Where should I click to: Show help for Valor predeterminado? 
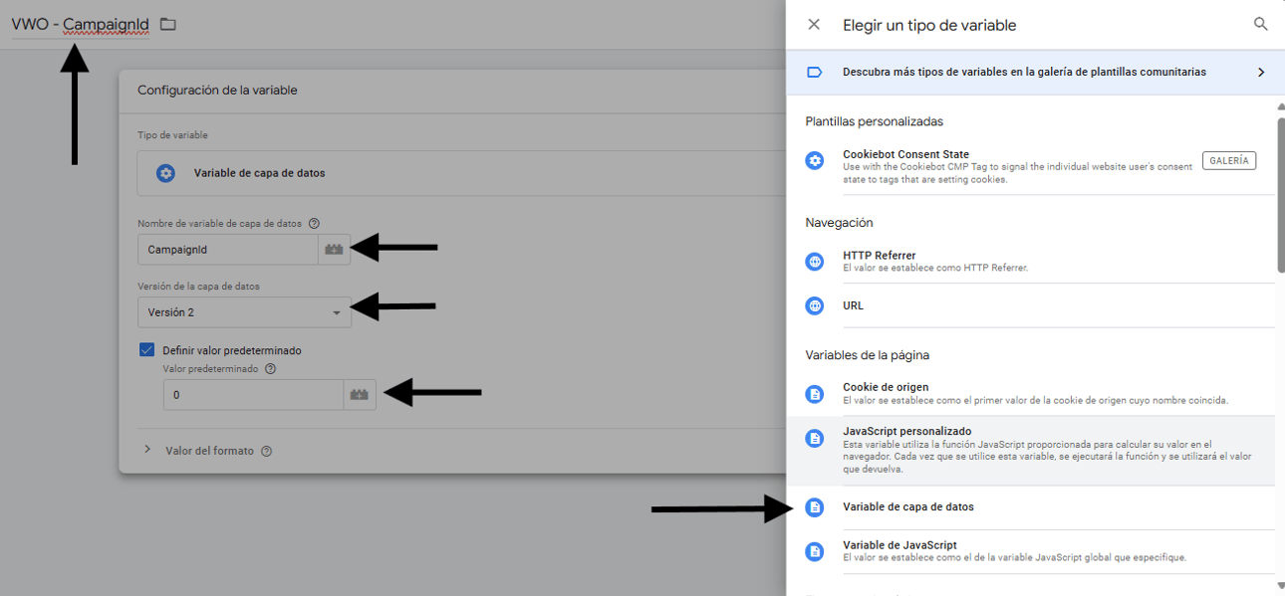(x=270, y=368)
